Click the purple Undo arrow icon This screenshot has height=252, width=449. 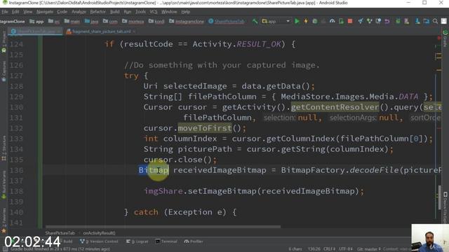(x=387, y=21)
